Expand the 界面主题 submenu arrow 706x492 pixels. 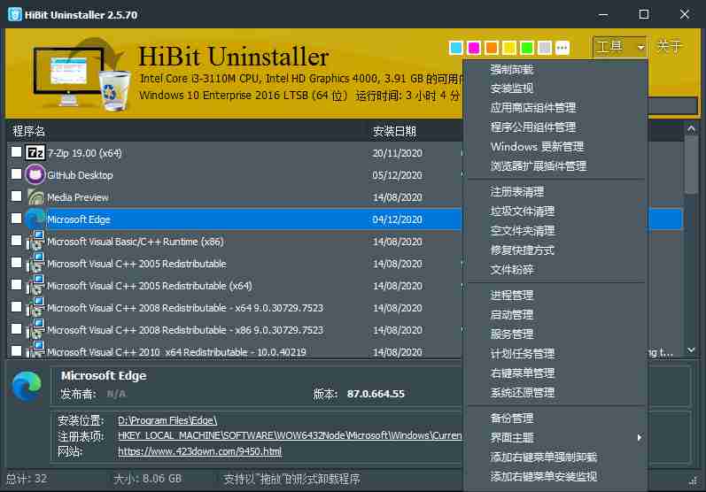coord(639,438)
